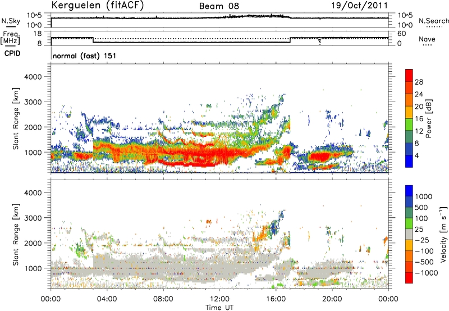Click the blue swatch at the Power colorbar bottom
Image resolution: width=449 pixels, height=311 pixels.
pyautogui.click(x=409, y=162)
